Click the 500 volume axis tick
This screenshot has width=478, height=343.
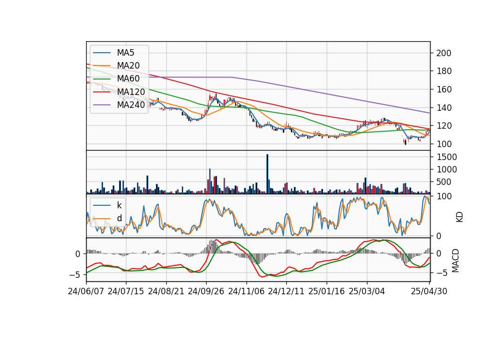coord(444,182)
